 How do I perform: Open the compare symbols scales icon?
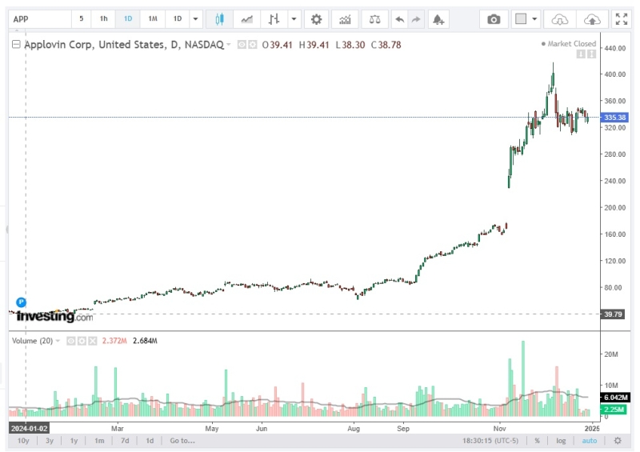(x=374, y=19)
